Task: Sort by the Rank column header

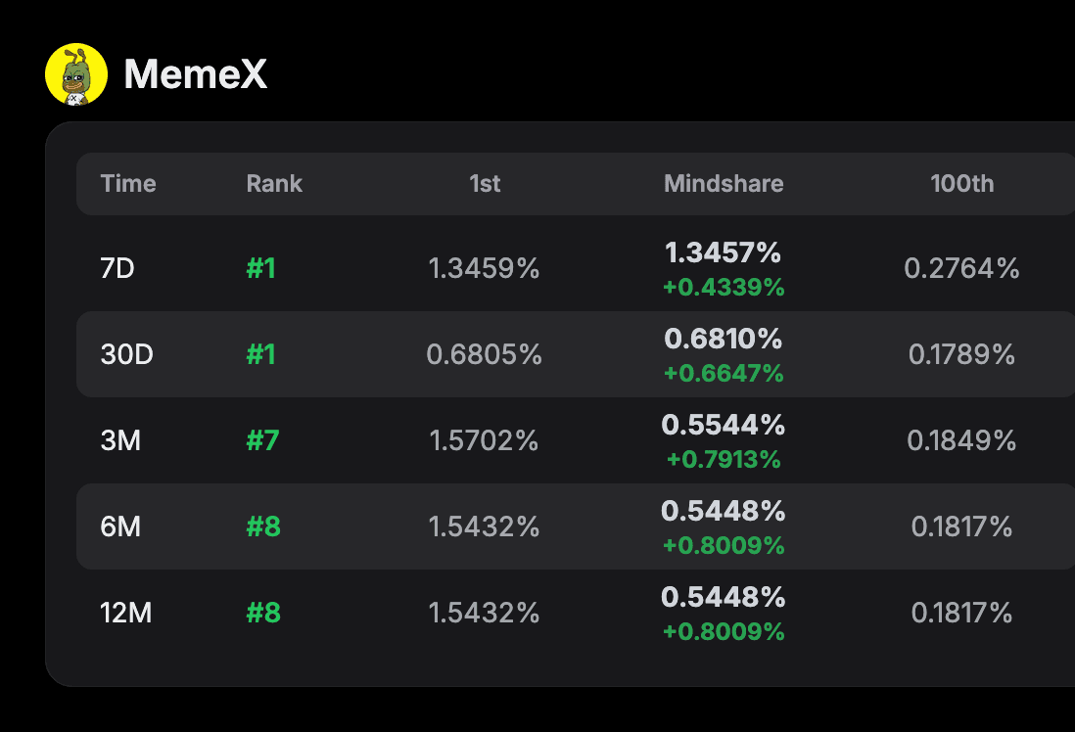Action: coord(274,184)
